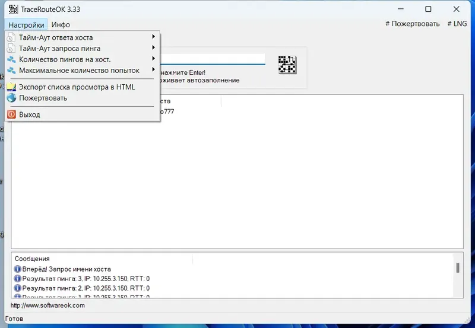Select message Вперёд! Запрос имени хоста

66,269
